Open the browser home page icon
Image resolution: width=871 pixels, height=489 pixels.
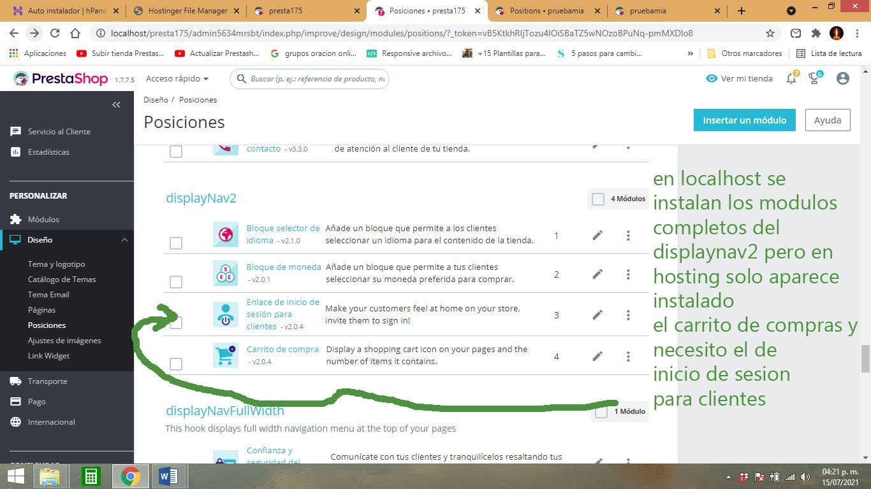(75, 33)
